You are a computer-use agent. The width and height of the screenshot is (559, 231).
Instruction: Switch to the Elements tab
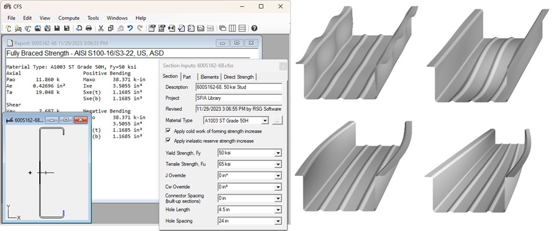pos(209,77)
